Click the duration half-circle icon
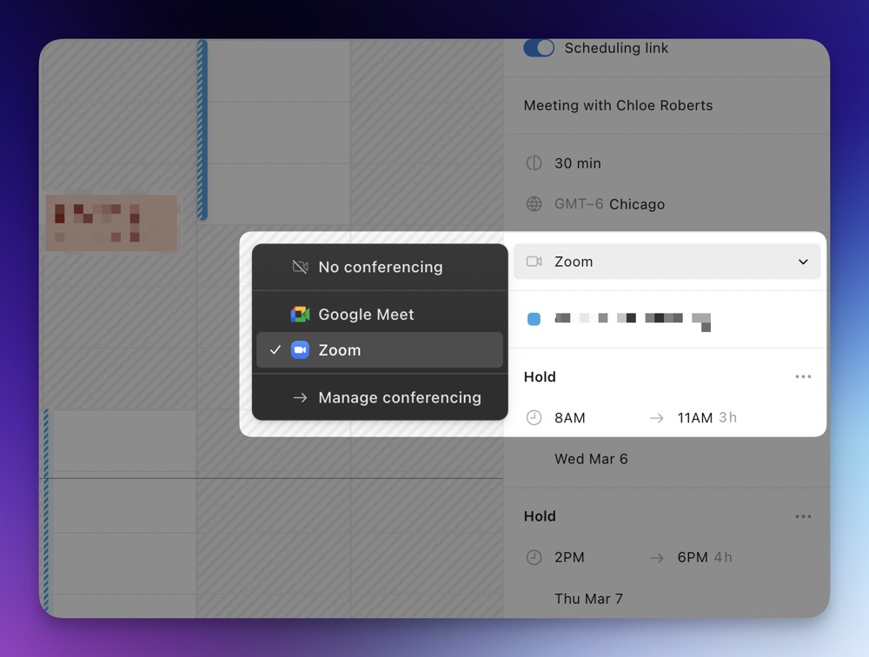The height and width of the screenshot is (657, 869). pyautogui.click(x=534, y=163)
